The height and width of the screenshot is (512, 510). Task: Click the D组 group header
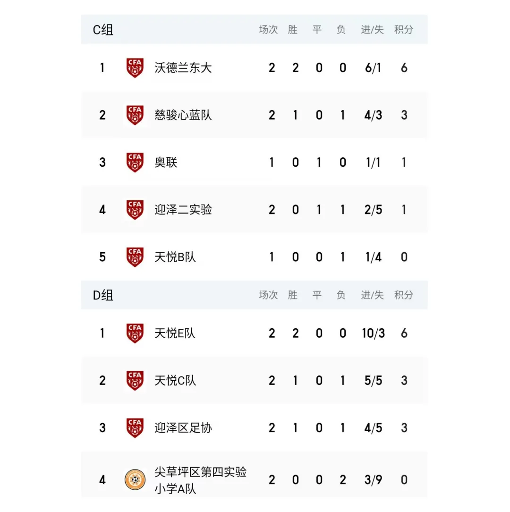pyautogui.click(x=103, y=295)
